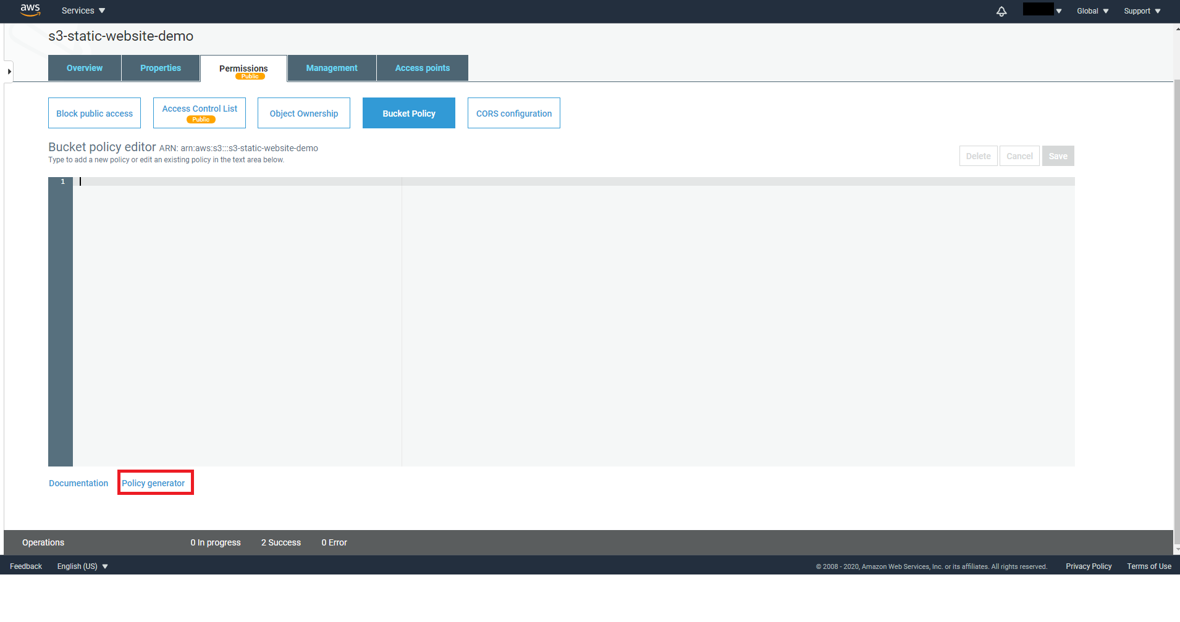Screen dimensions: 1180x622
Task: Show the 0 In progress operations
Action: [x=216, y=542]
